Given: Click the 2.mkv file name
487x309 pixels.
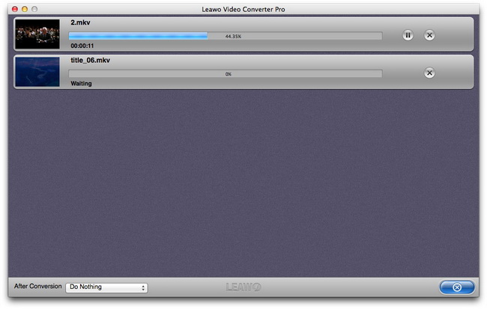Looking at the screenshot, I should click(x=80, y=22).
